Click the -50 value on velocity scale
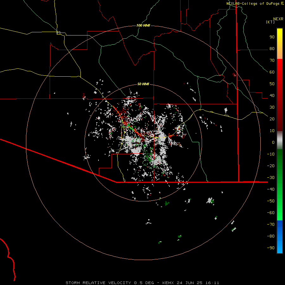Image resolution: width=285 pixels, height=285 pixels. tap(271, 201)
